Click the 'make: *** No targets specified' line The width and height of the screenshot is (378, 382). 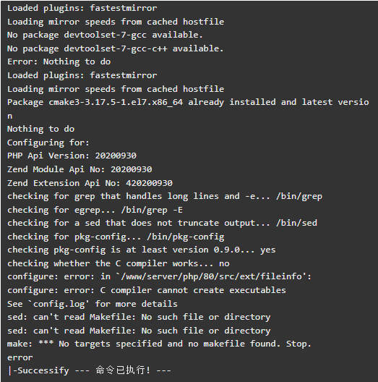[x=159, y=344]
